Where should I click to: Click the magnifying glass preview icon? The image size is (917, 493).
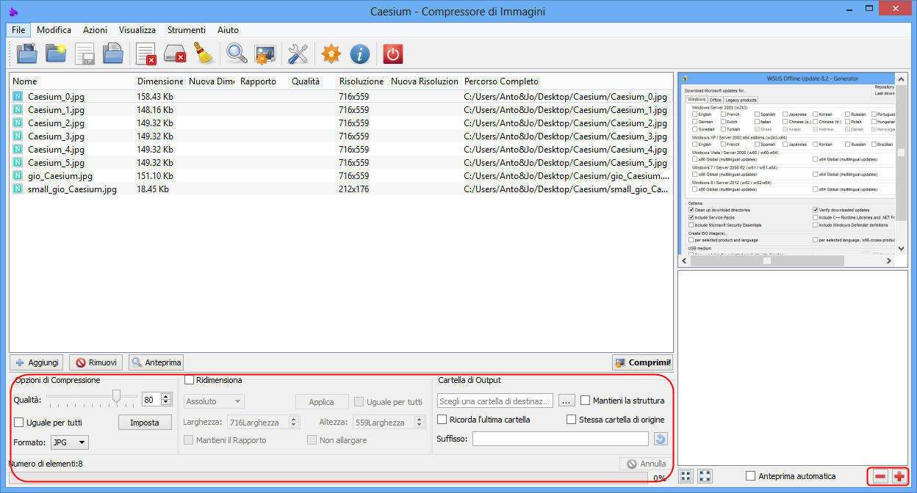click(237, 54)
